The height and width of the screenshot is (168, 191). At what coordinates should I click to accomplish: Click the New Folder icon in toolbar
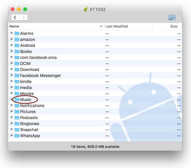[172, 18]
